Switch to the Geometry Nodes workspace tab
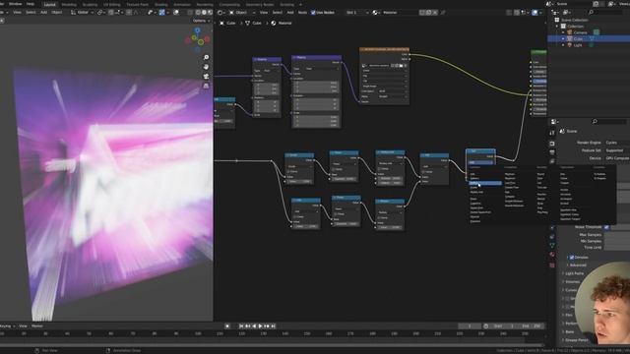 pos(259,4)
